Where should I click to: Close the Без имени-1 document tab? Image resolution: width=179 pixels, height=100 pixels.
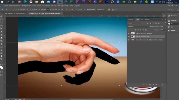pyautogui.click(x=26, y=13)
